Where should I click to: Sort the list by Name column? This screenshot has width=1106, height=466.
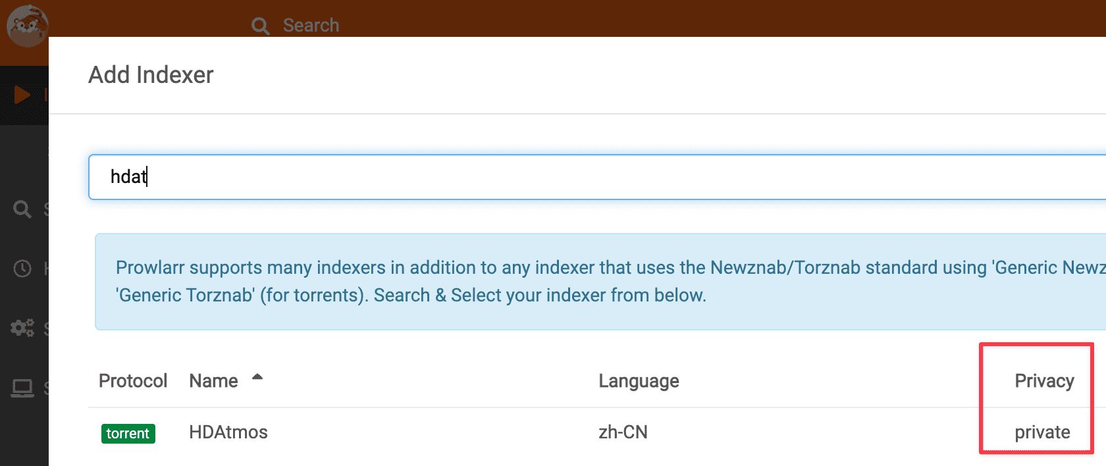point(213,381)
